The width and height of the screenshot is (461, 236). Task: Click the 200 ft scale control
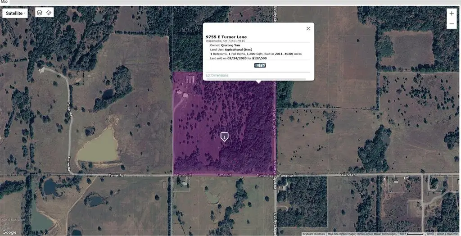tap(411, 234)
